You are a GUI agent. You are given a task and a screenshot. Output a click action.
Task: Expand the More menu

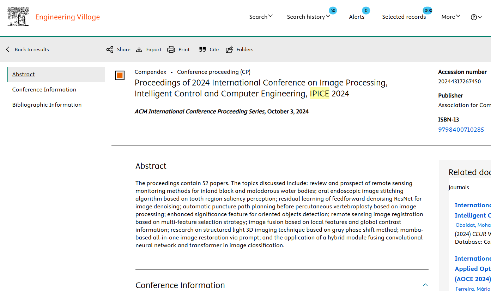[451, 17]
